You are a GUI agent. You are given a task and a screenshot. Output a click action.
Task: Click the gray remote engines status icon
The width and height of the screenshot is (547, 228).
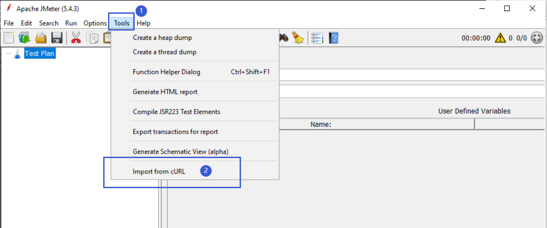click(537, 38)
